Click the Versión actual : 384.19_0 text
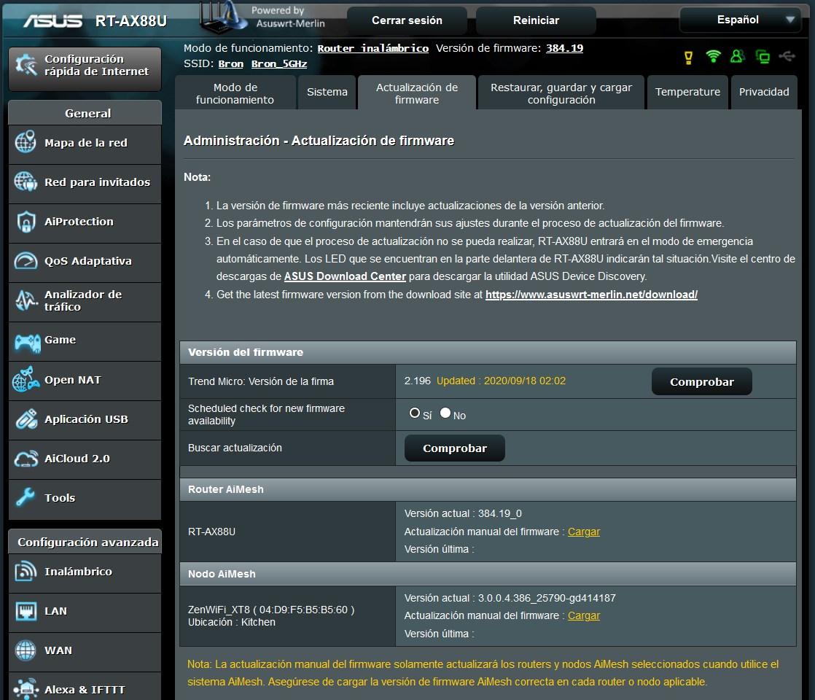Screen dimensions: 815x700 pyautogui.click(x=463, y=514)
